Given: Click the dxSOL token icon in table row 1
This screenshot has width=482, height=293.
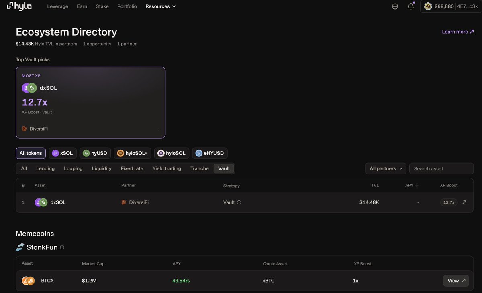Looking at the screenshot, I should tap(41, 202).
